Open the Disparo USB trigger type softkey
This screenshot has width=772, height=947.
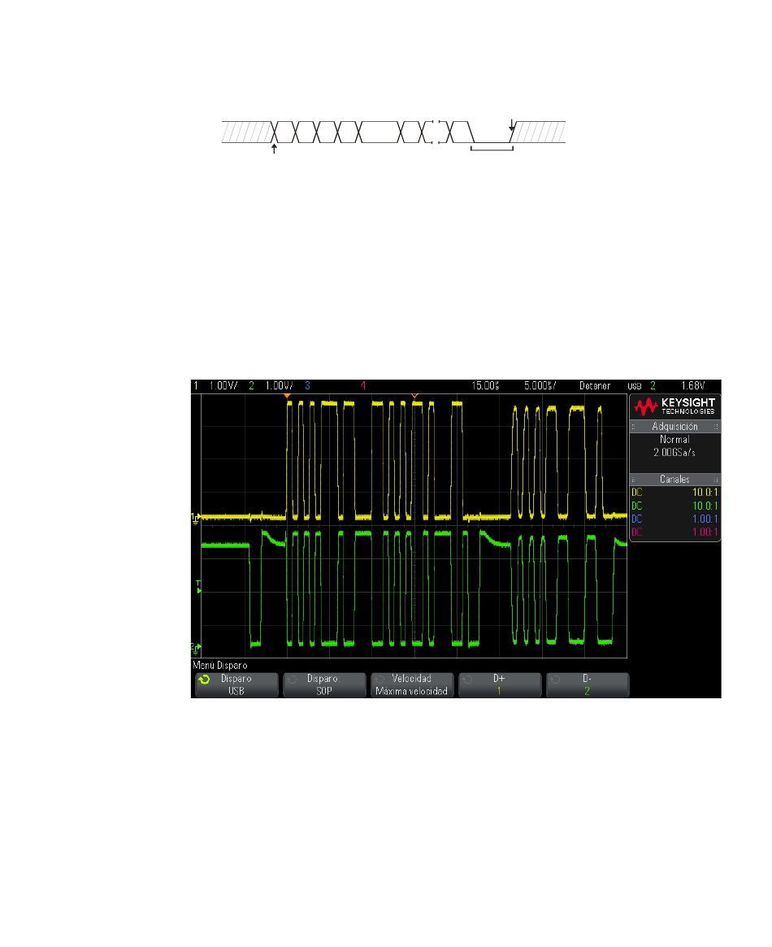click(236, 685)
